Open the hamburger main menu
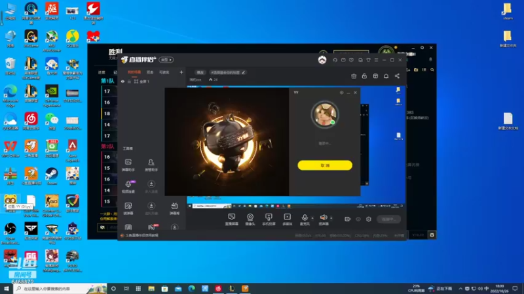 point(376,60)
